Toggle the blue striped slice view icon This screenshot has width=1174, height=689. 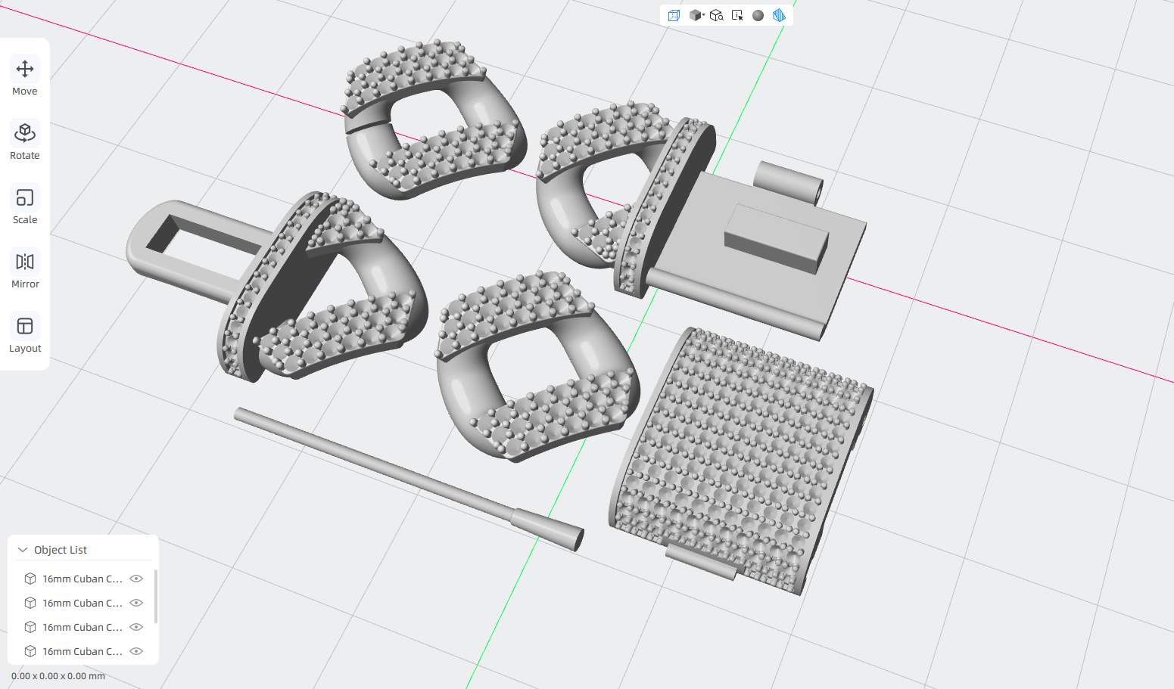[779, 15]
